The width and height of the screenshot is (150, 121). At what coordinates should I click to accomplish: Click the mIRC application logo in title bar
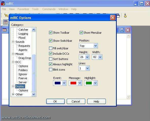pyautogui.click(x=3, y=4)
